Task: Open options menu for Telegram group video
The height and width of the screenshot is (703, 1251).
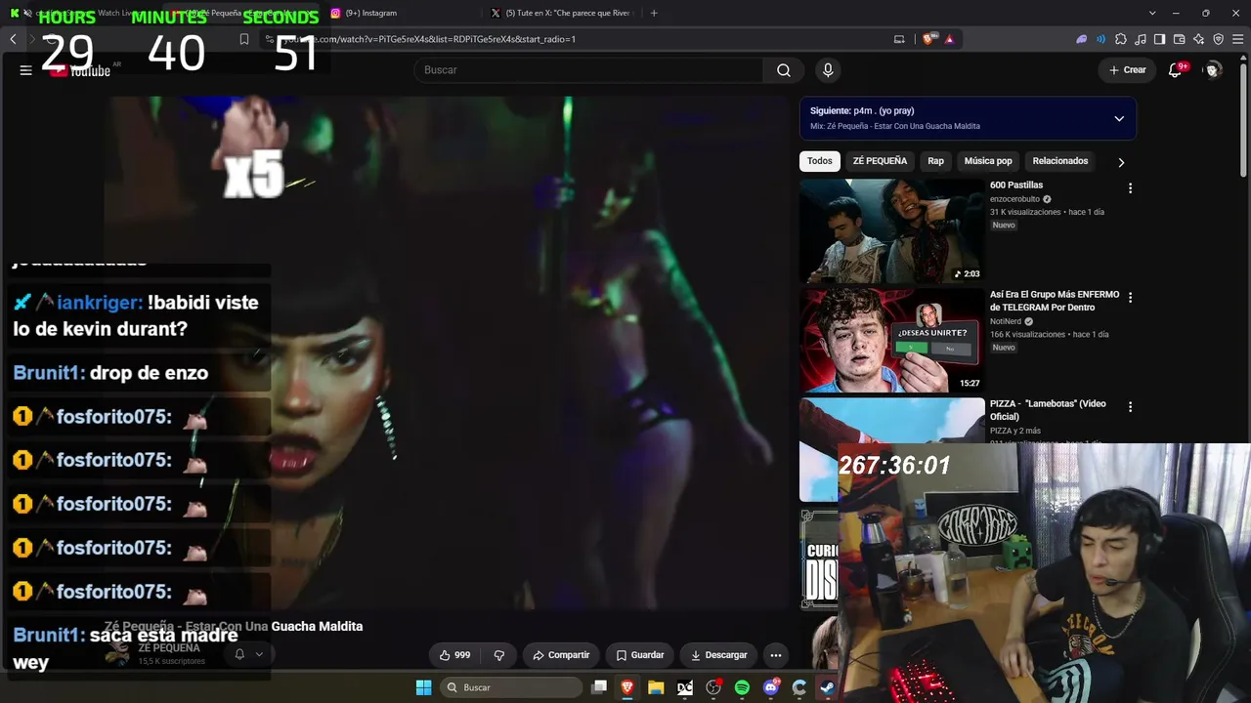Action: pos(1130,297)
